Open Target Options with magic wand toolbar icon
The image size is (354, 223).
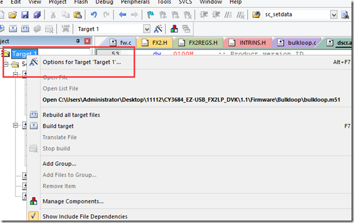click(158, 29)
